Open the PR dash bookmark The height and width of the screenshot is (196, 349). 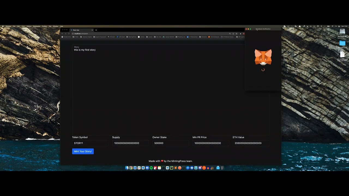tap(112, 37)
